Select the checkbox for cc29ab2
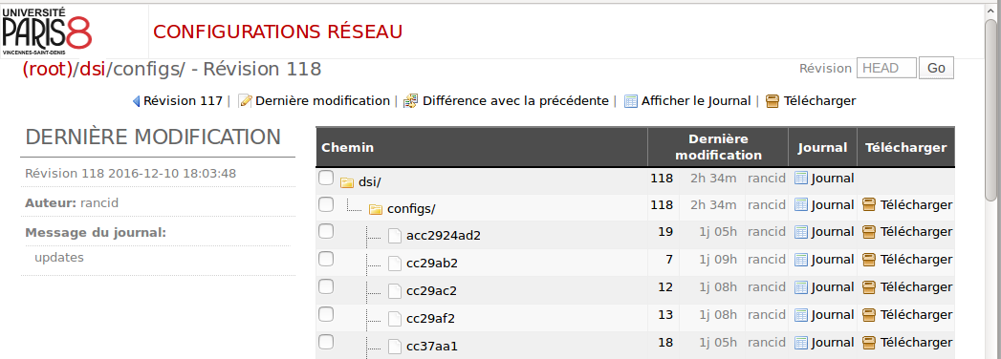The width and height of the screenshot is (1001, 359). pyautogui.click(x=326, y=258)
